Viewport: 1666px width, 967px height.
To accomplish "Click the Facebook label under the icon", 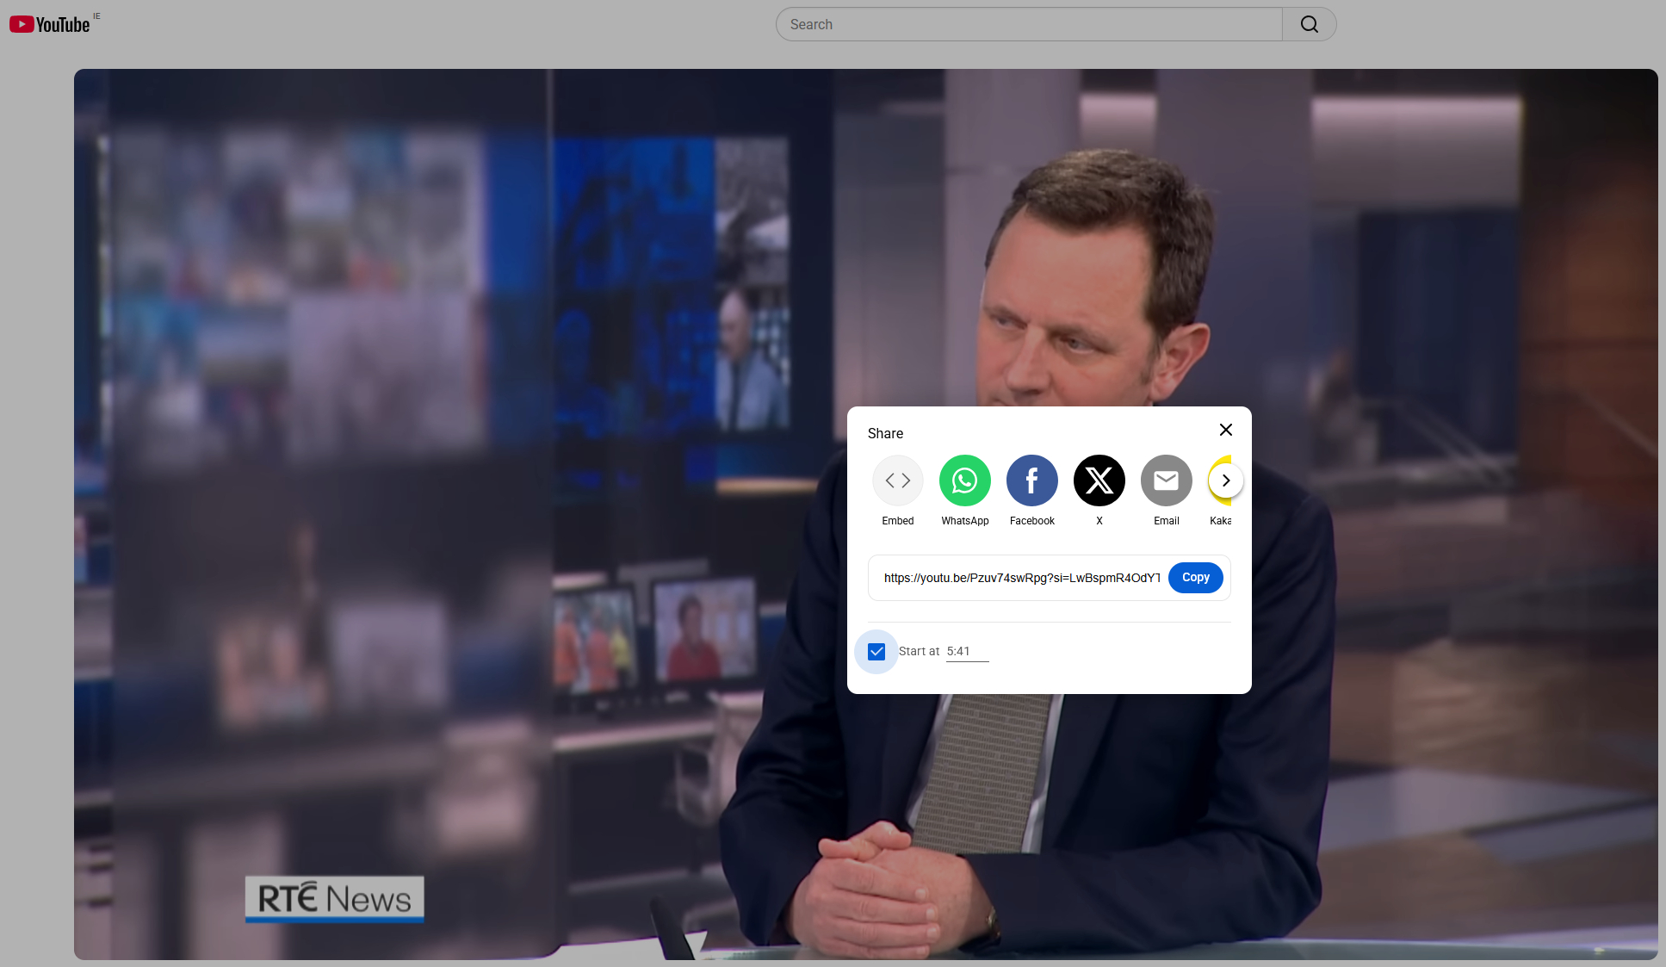I will (1031, 521).
